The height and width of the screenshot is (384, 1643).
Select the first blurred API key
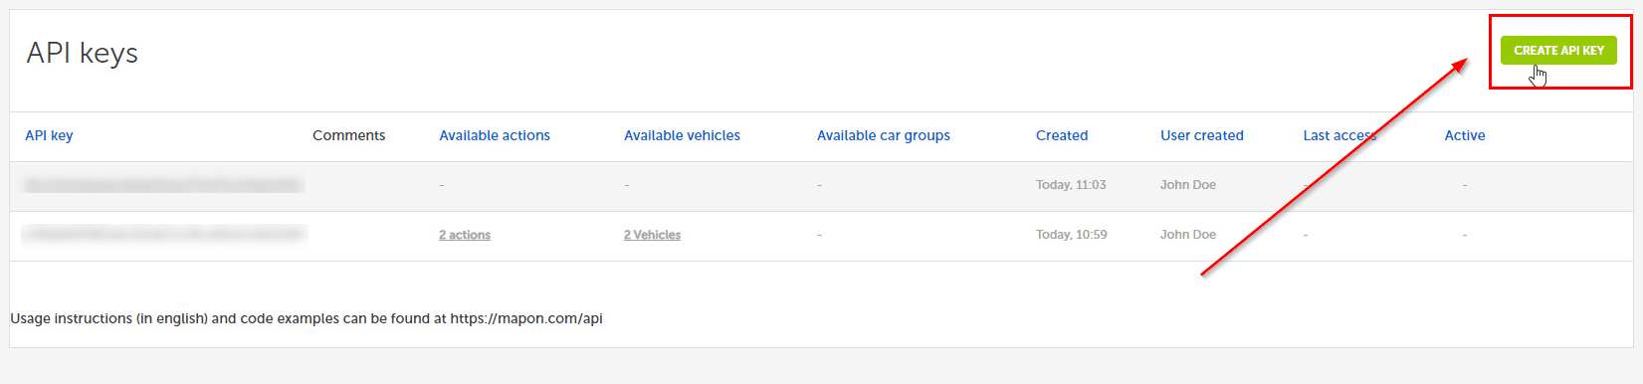(x=162, y=185)
